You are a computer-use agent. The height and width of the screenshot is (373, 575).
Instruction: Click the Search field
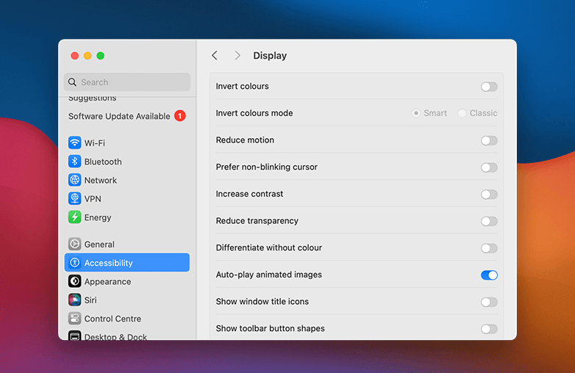point(127,82)
